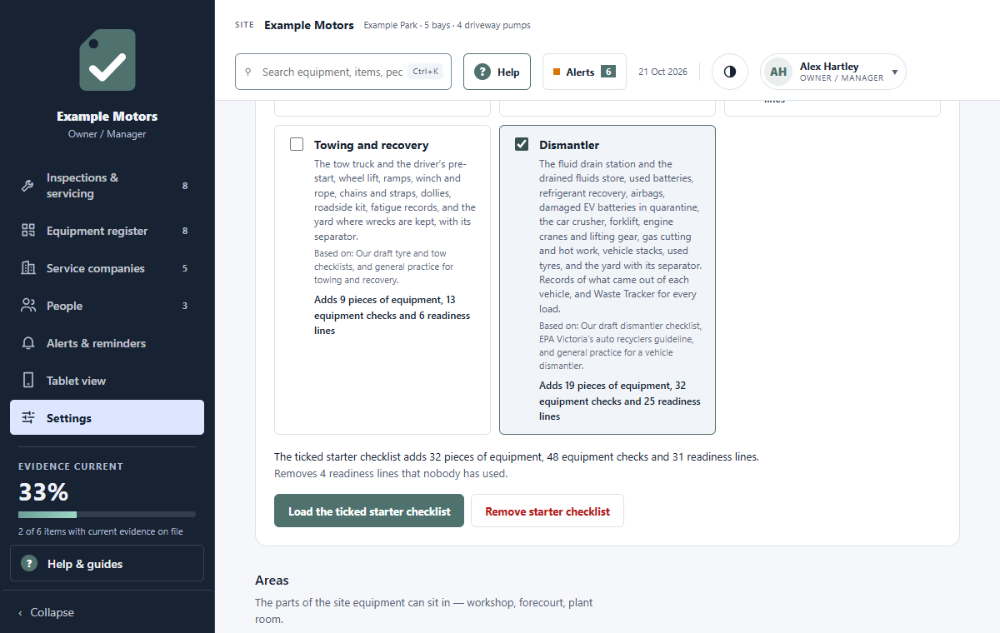The width and height of the screenshot is (1000, 633).
Task: Click the Example Motors checkmark tag logo
Action: 107,60
